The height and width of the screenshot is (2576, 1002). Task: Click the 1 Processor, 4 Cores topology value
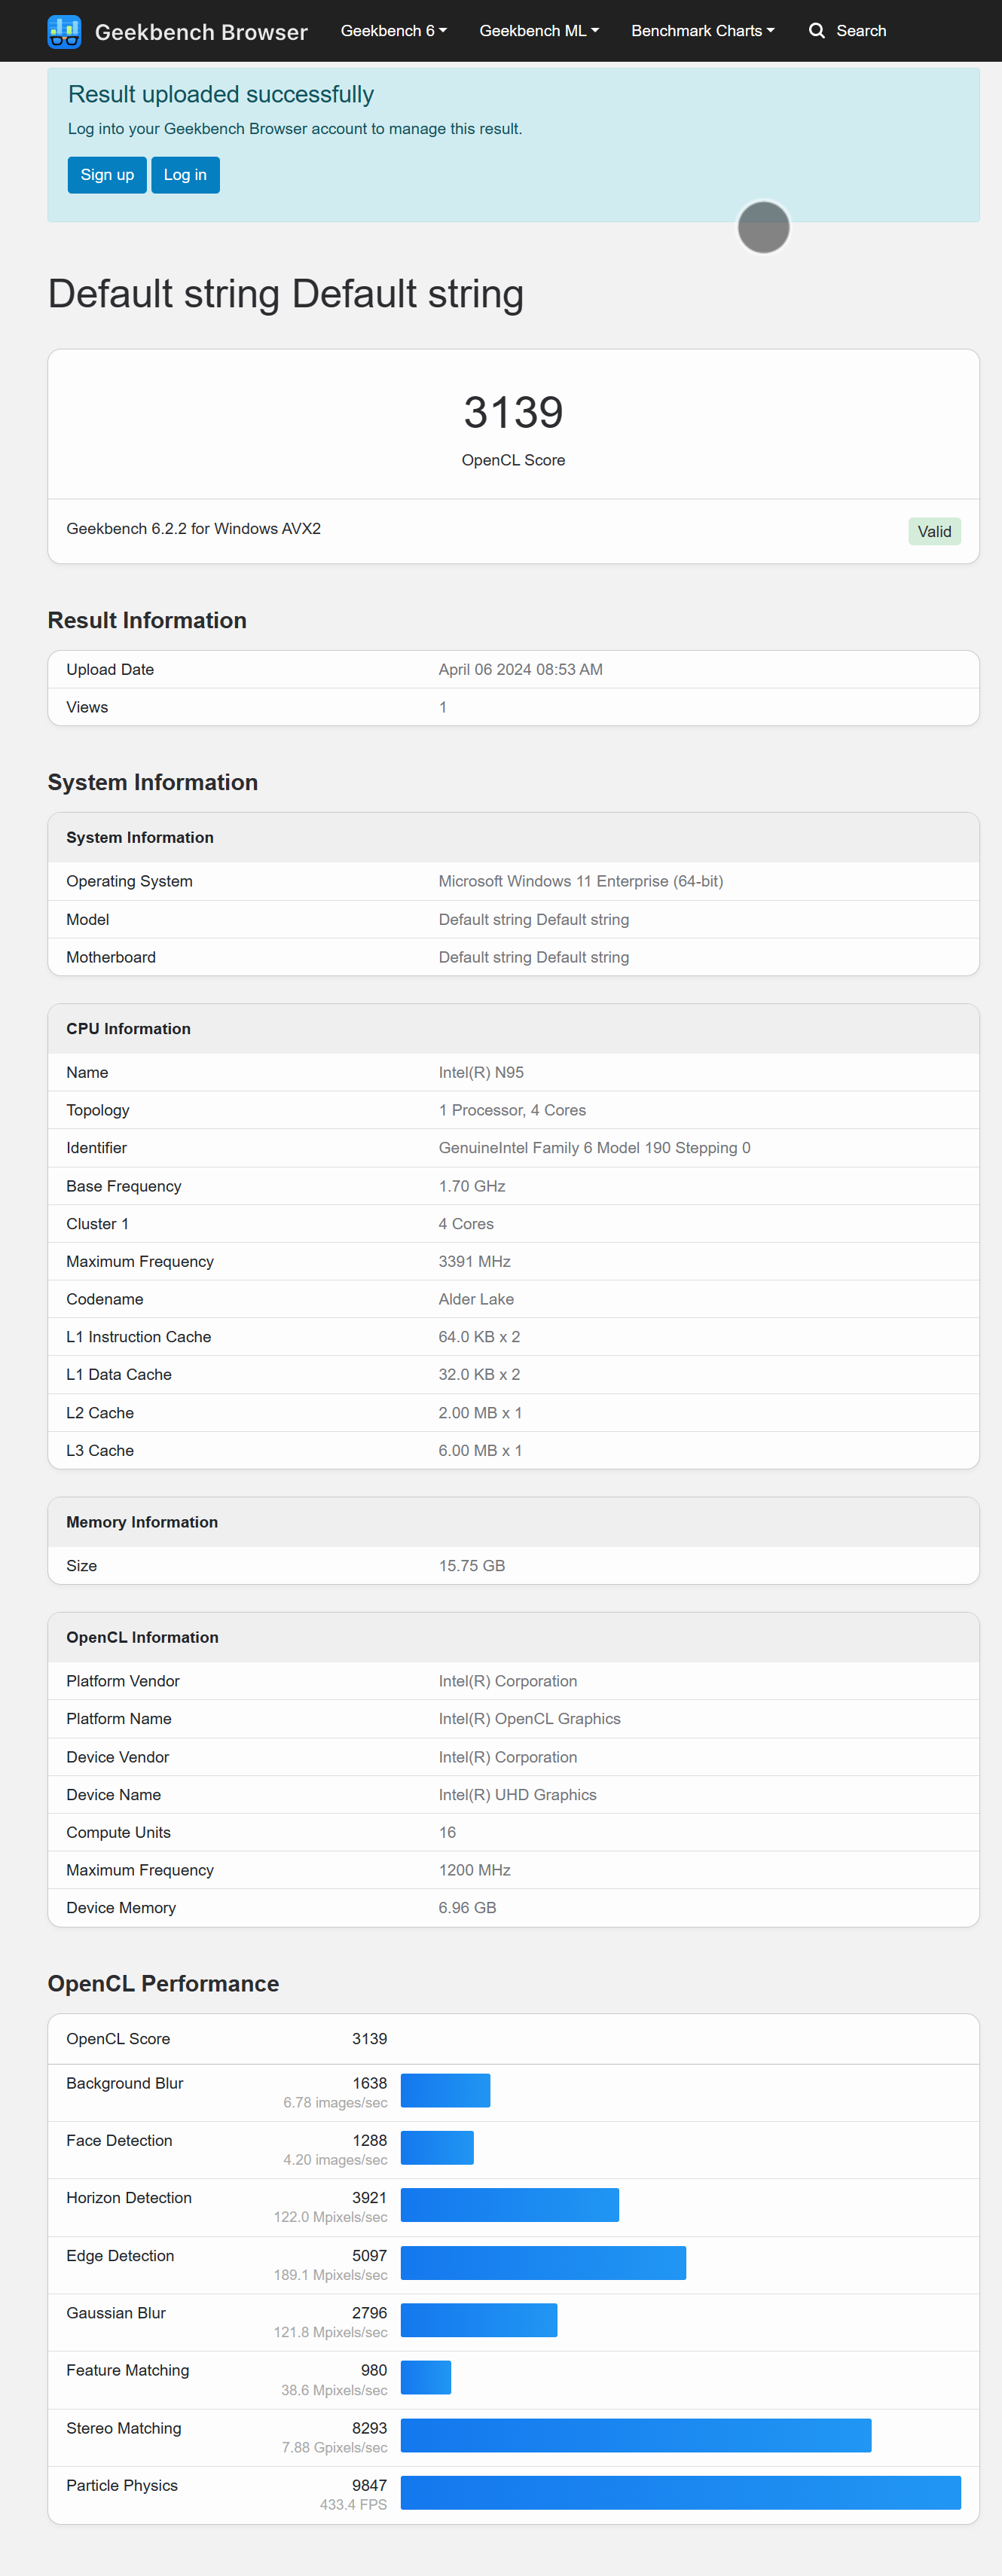tap(512, 1111)
